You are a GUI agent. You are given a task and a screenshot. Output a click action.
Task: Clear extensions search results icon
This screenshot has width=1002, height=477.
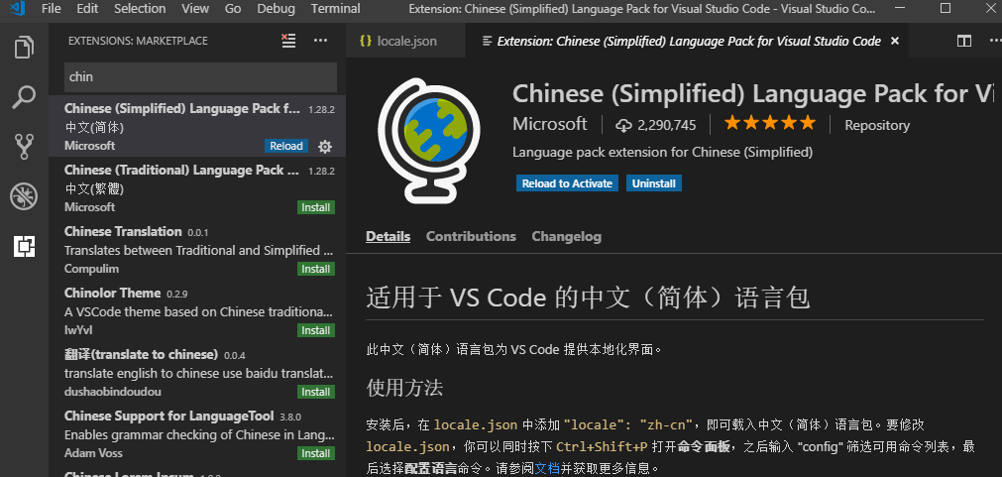pos(288,41)
